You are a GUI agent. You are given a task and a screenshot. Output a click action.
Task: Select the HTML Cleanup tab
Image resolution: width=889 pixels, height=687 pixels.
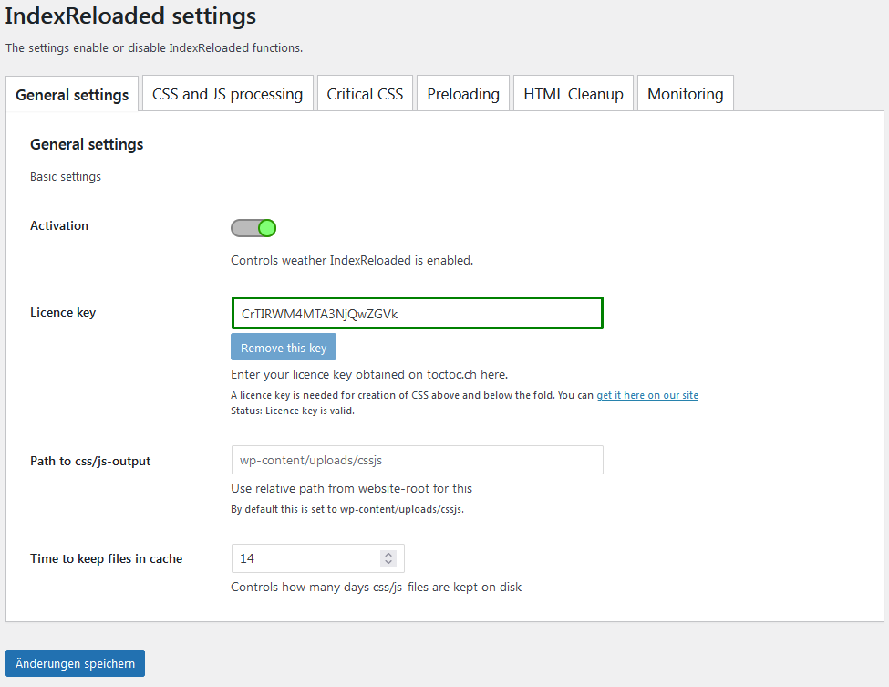(x=574, y=94)
